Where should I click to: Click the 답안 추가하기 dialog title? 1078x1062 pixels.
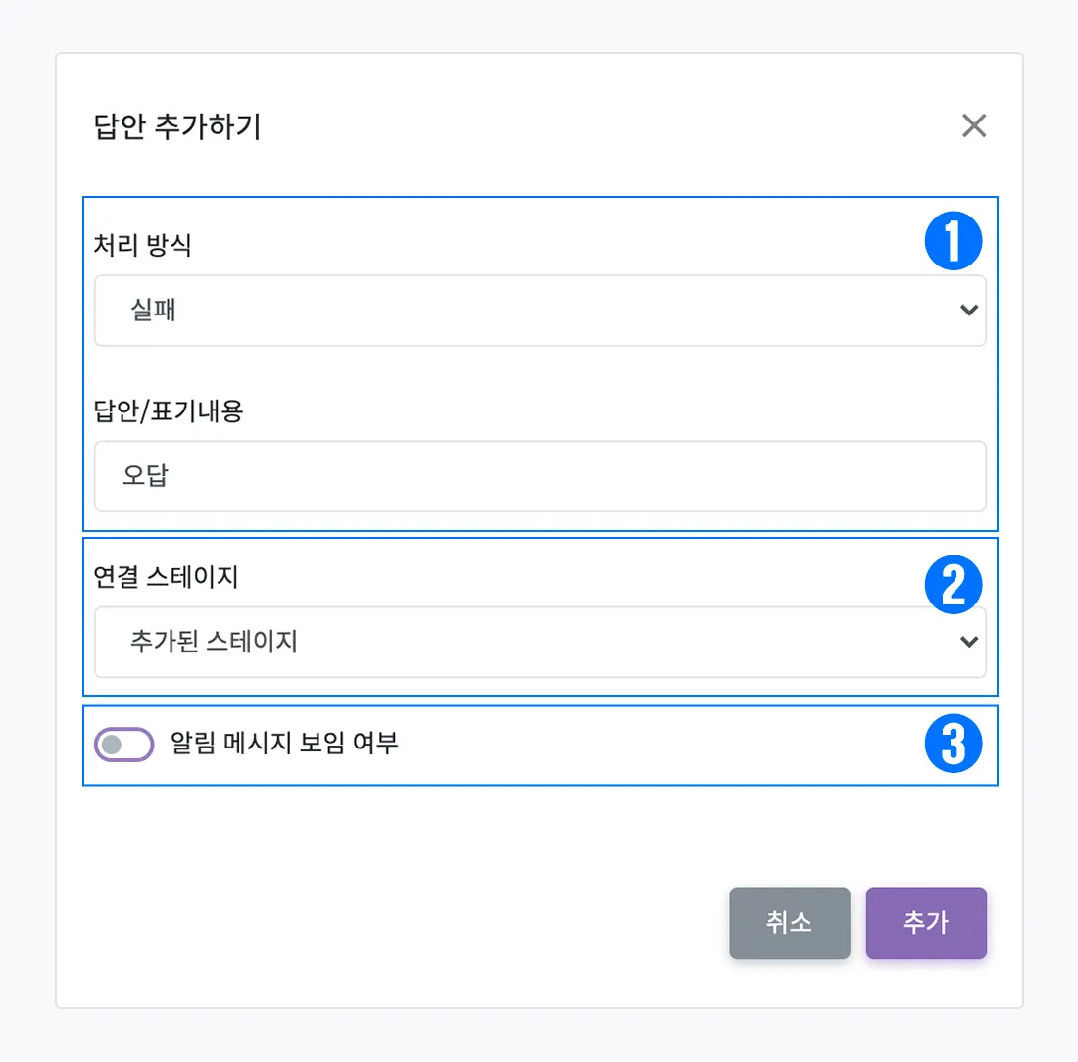coord(176,127)
